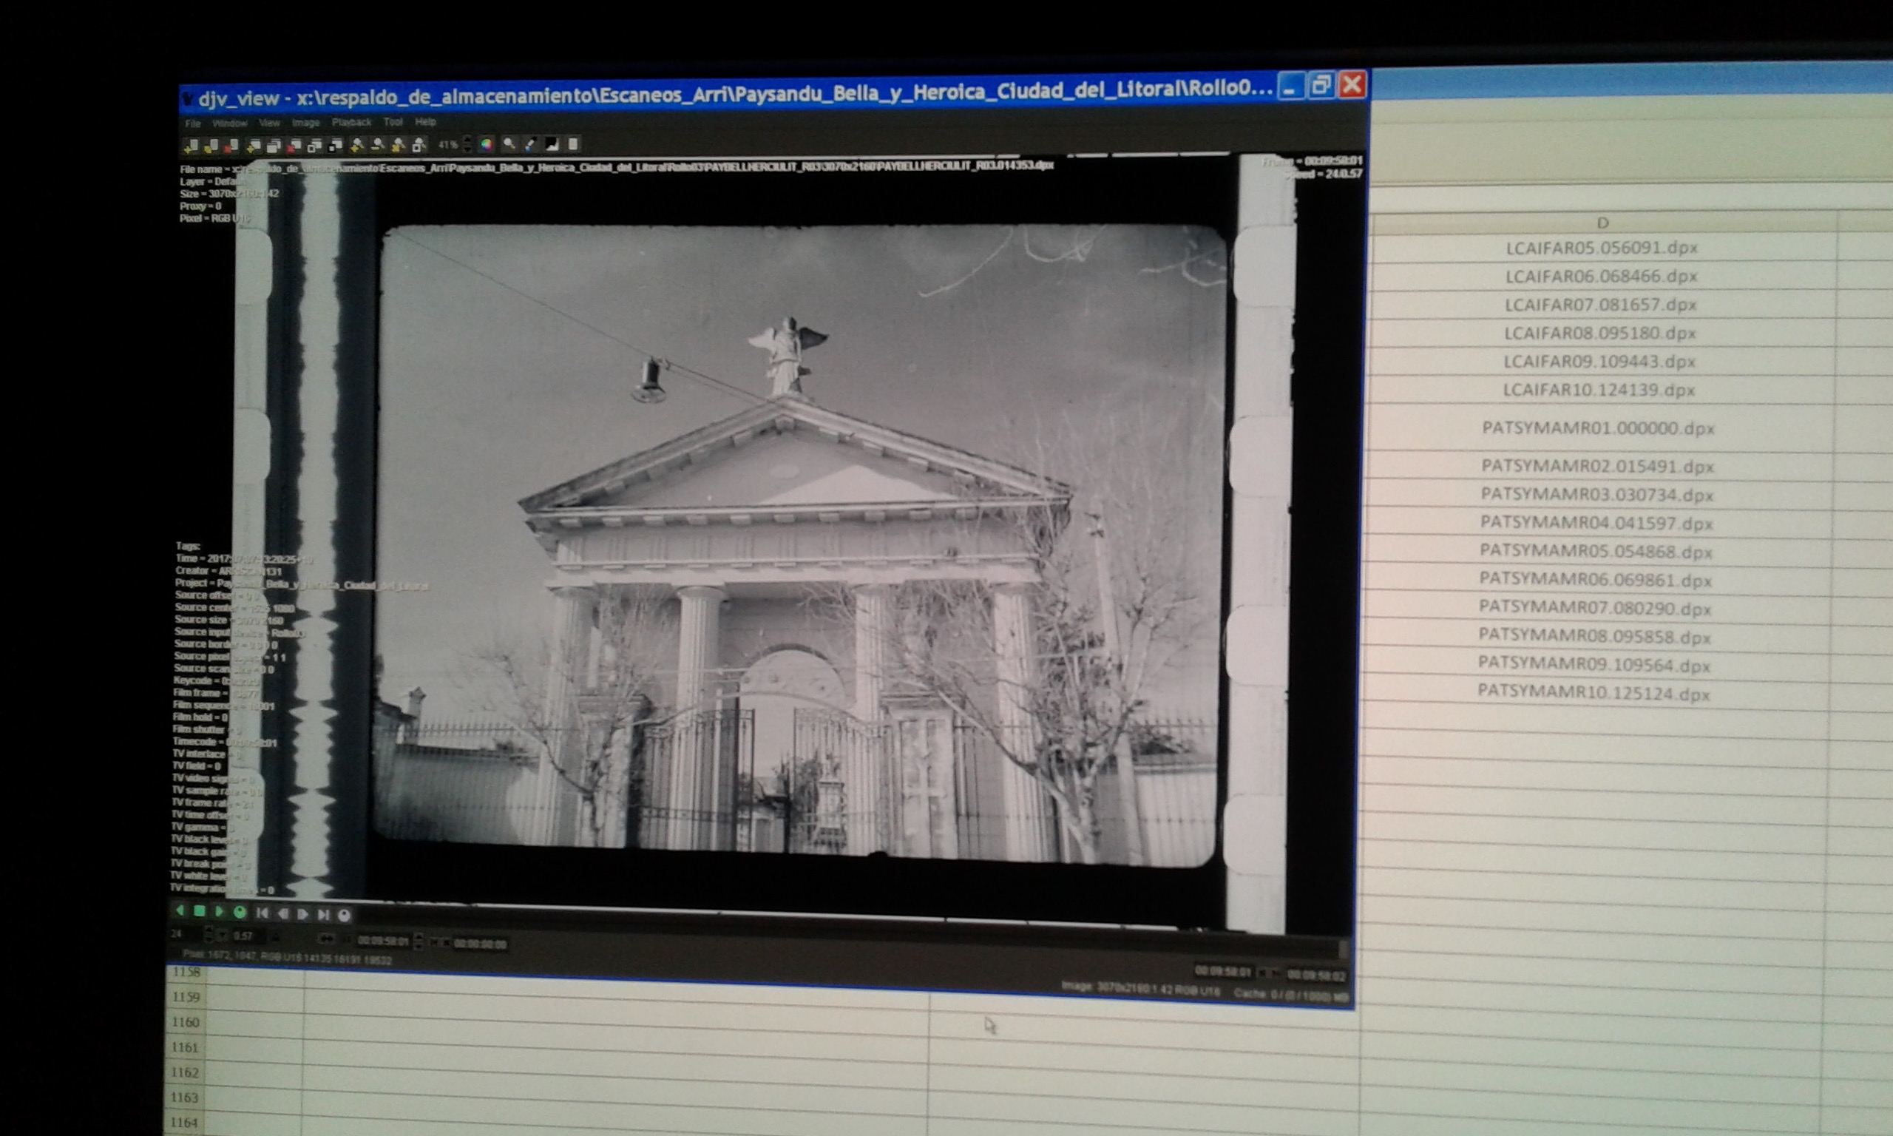Step the current frame timecode spinner
This screenshot has height=1136, width=1893.
click(419, 942)
